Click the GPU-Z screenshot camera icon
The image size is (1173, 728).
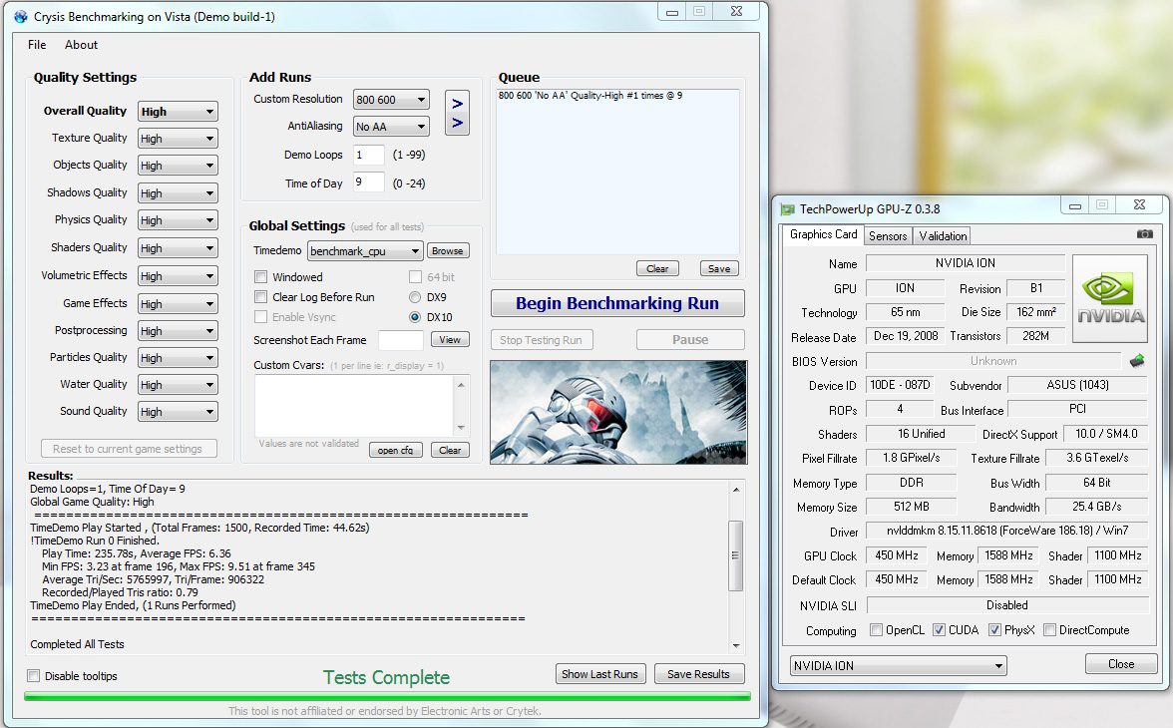(x=1144, y=234)
